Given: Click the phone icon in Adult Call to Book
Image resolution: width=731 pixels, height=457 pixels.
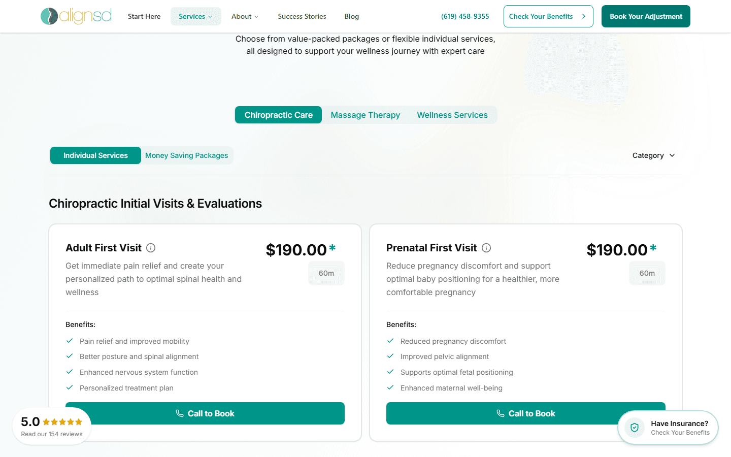Looking at the screenshot, I should 180,413.
